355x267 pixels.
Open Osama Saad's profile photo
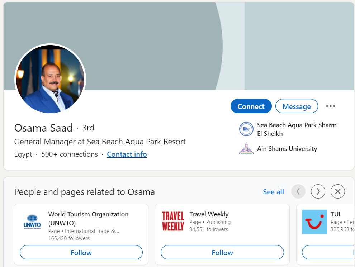click(x=50, y=79)
